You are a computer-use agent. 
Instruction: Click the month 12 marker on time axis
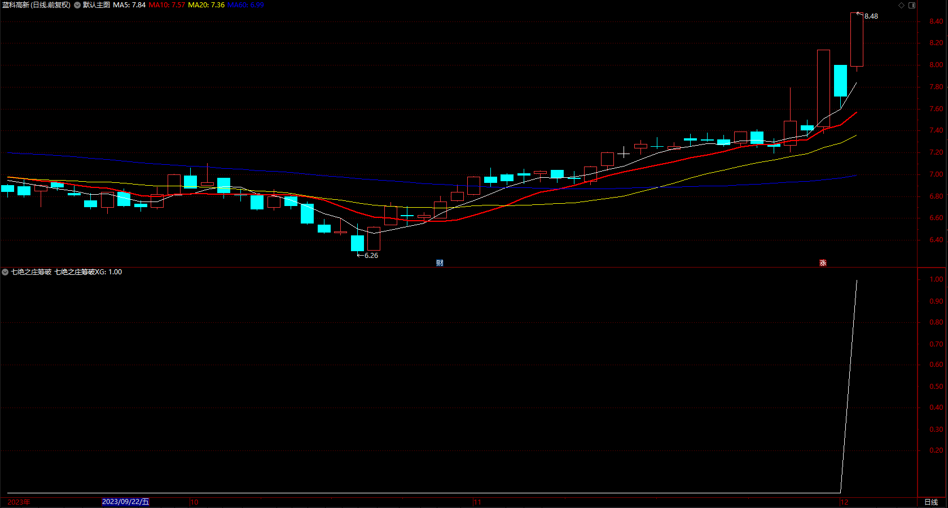(844, 502)
